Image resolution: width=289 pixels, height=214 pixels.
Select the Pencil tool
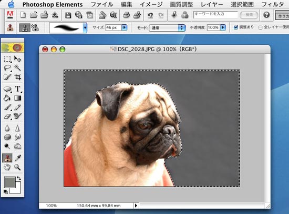pyautogui.click(x=17, y=107)
